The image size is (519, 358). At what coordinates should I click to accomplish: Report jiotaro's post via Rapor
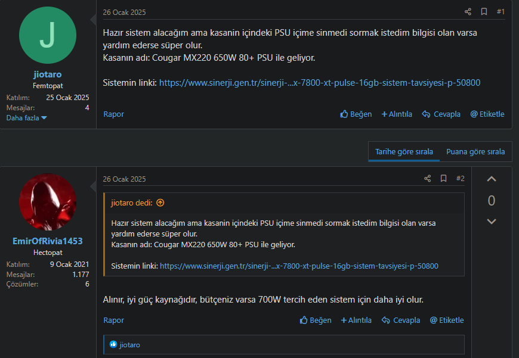click(x=113, y=114)
